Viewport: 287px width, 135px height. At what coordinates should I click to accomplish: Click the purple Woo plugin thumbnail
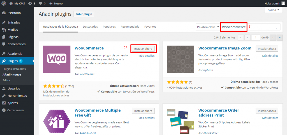[57, 59]
